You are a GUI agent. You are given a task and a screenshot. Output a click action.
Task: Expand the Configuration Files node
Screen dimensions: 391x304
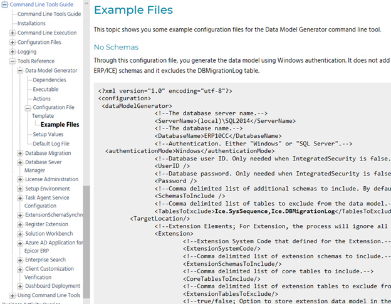click(x=13, y=42)
